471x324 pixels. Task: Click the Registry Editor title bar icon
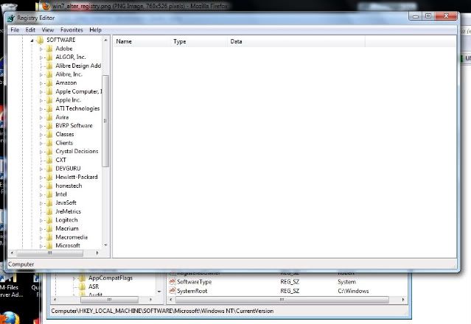coord(11,18)
